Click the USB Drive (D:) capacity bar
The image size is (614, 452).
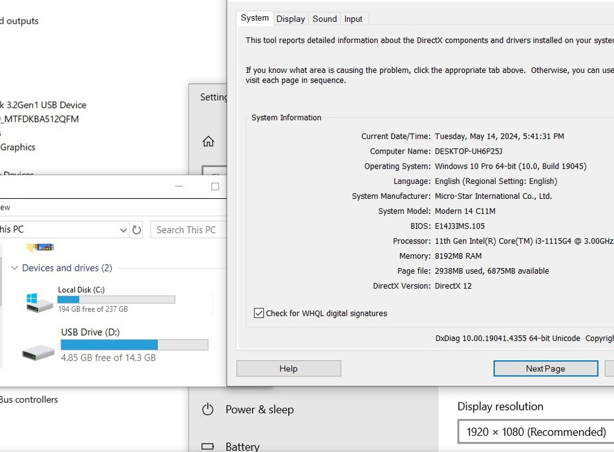pyautogui.click(x=134, y=345)
